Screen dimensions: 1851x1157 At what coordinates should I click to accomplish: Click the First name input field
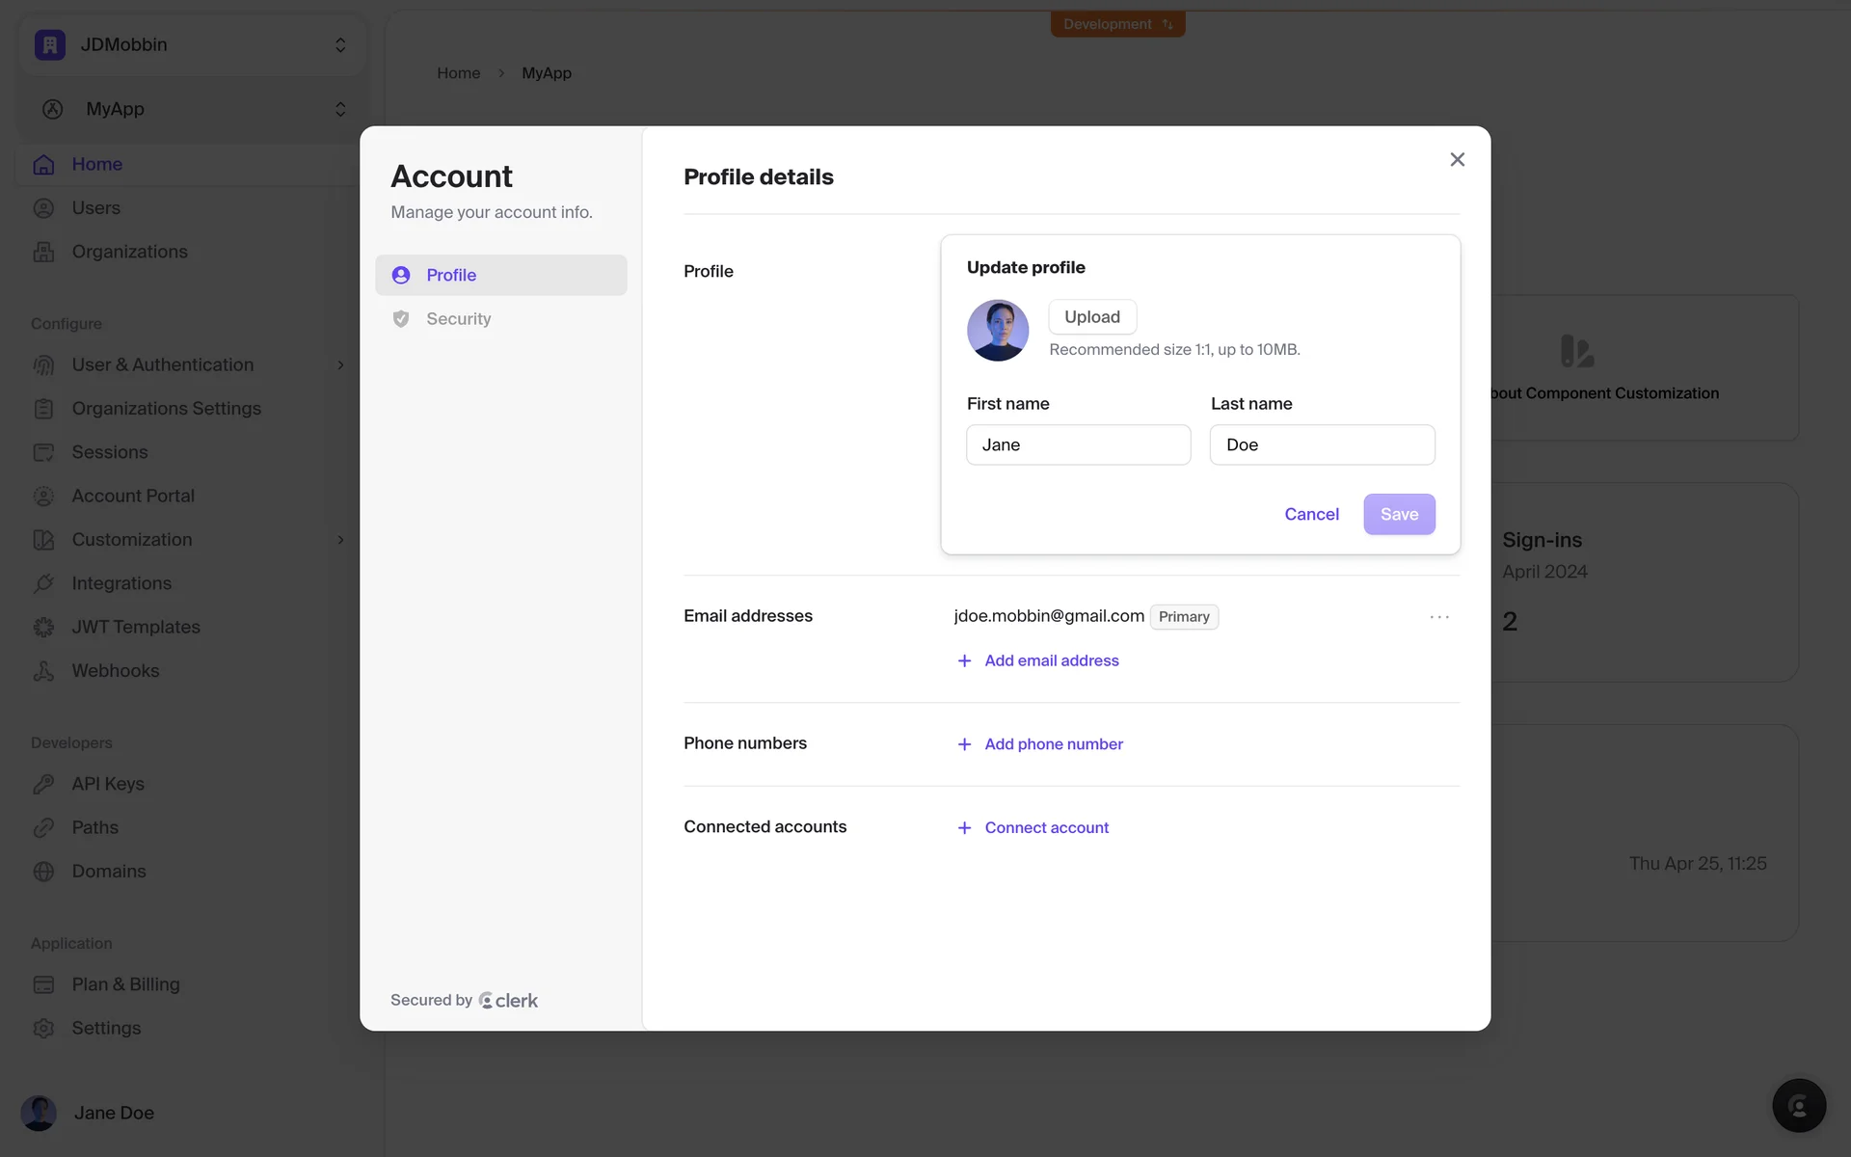point(1078,445)
